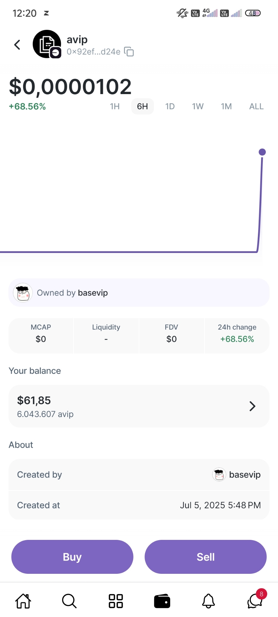Viewport: 278px width, 617px height.
Task: Select the 1H chart range
Action: tap(115, 106)
